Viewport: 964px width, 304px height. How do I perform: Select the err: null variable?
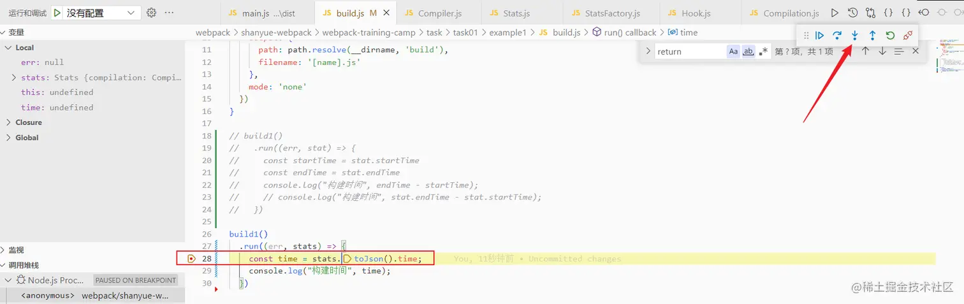coord(92,62)
